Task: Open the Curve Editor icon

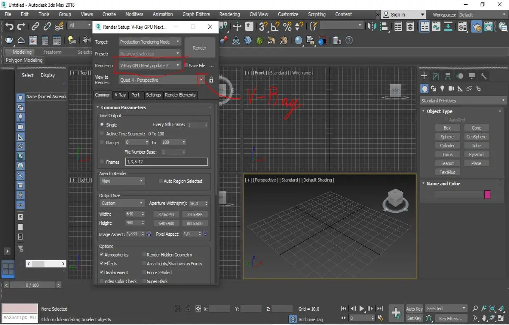Action: pos(436,26)
